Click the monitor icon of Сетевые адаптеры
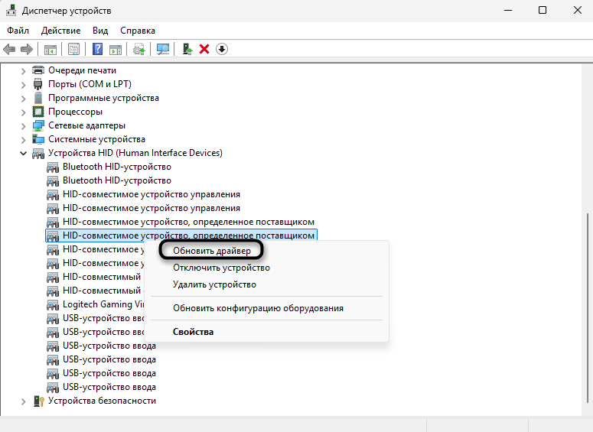Screen dimensions: 593x432 [38, 125]
